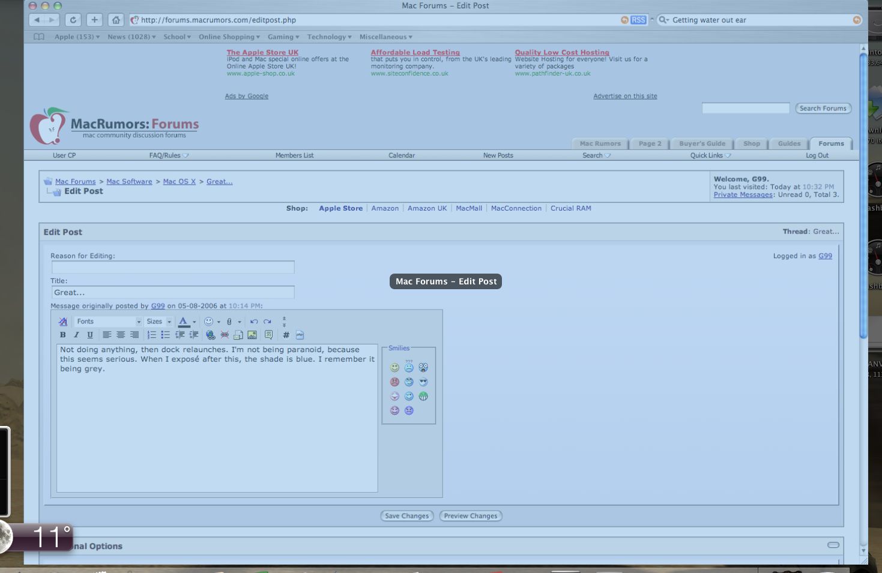
Task: Click the RSS badge in address bar
Action: [638, 20]
